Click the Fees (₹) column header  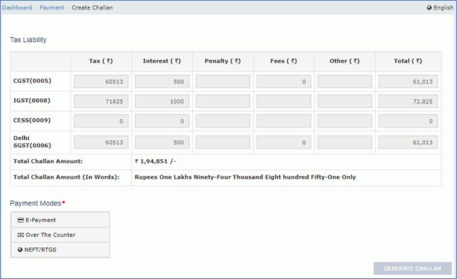tap(283, 61)
